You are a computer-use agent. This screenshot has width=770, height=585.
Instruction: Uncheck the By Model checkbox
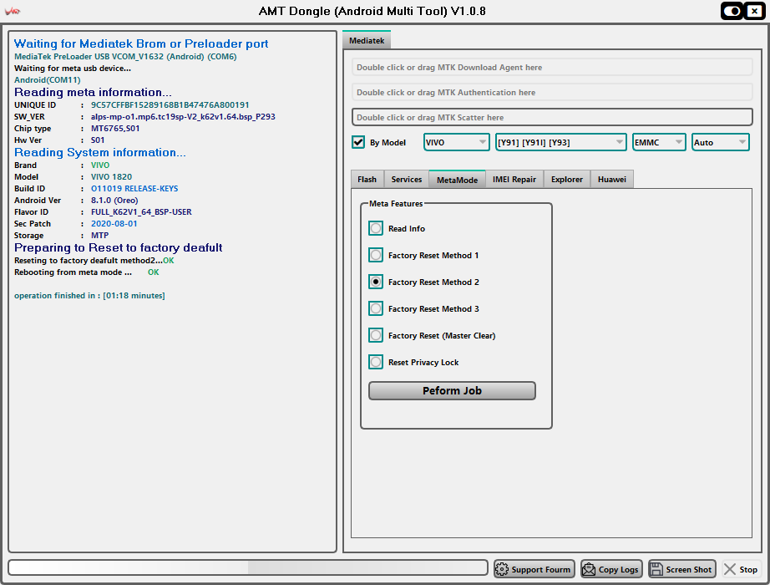(x=358, y=142)
